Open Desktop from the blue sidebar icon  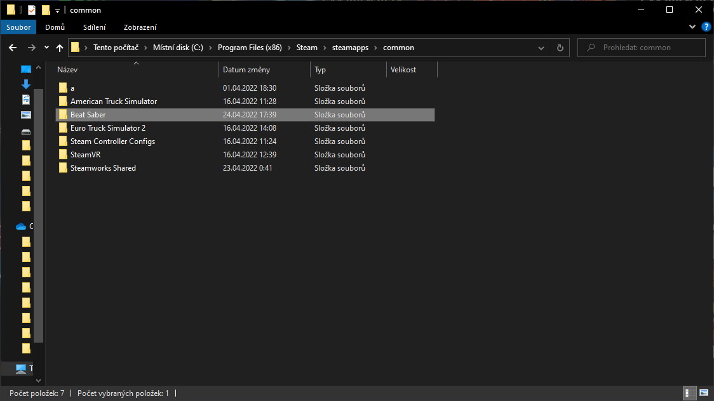[x=26, y=69]
